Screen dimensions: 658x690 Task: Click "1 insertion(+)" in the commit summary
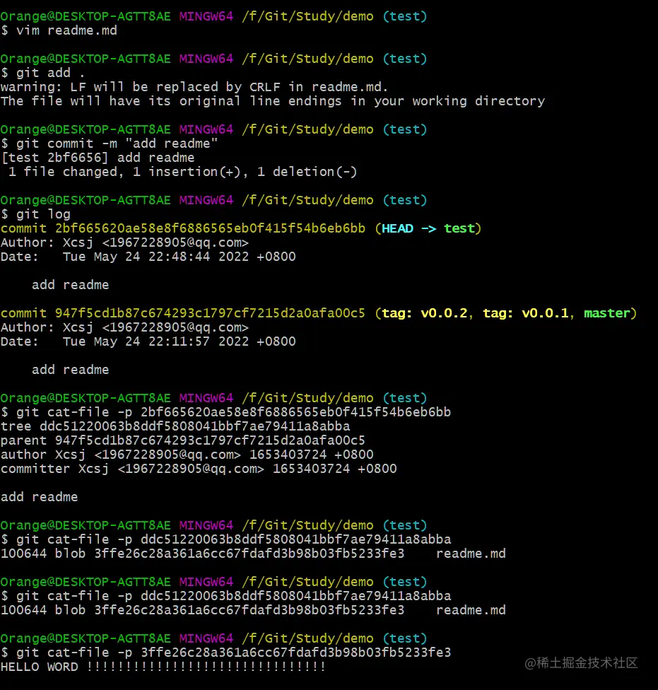pyautogui.click(x=187, y=172)
